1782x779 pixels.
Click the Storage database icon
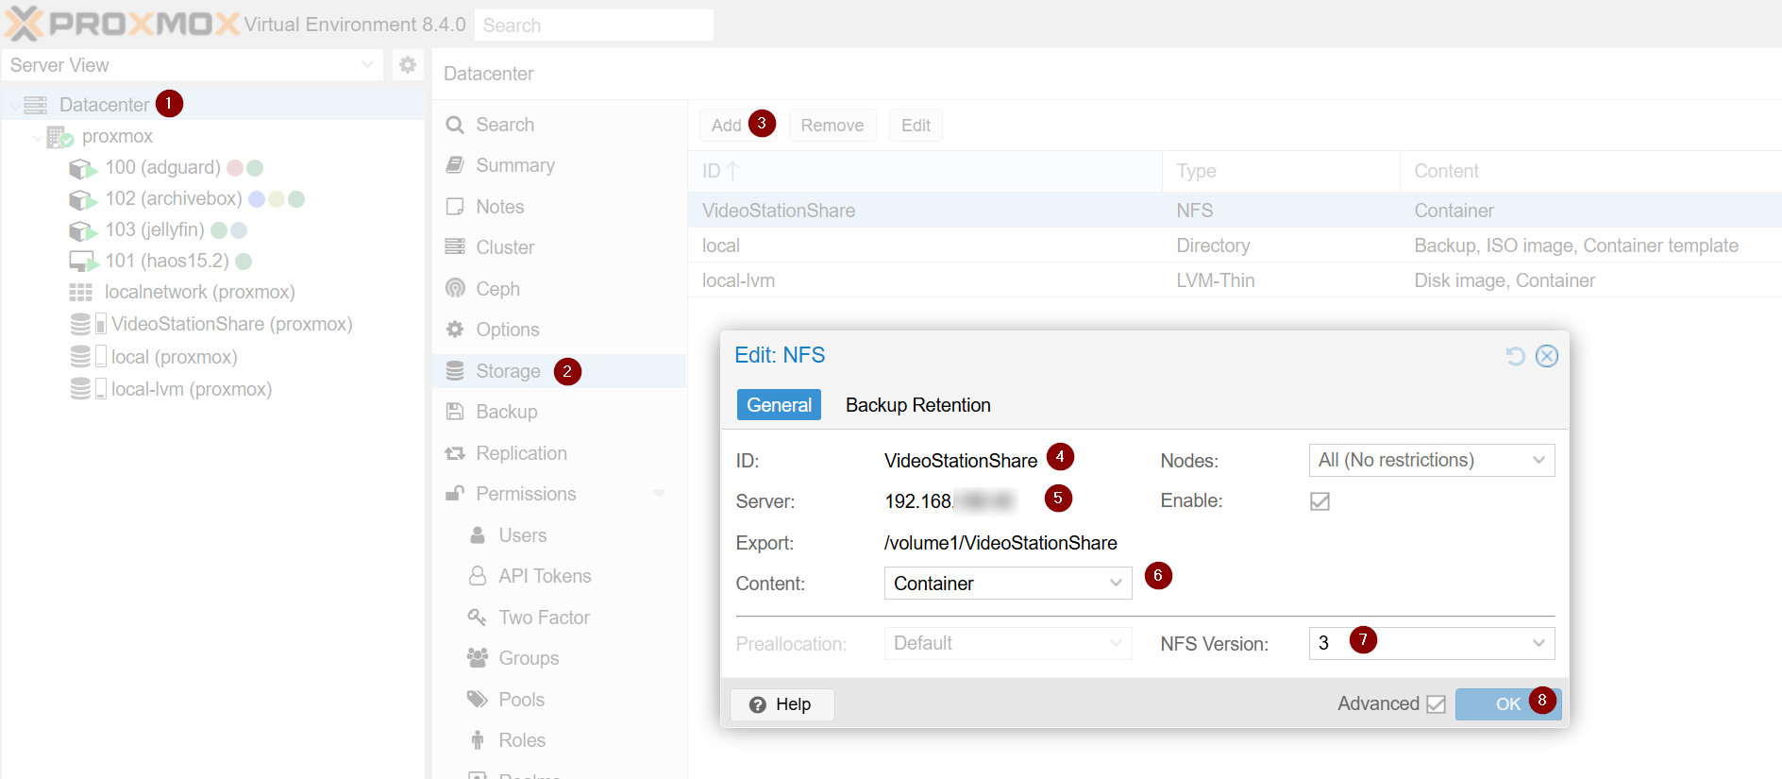tap(455, 371)
